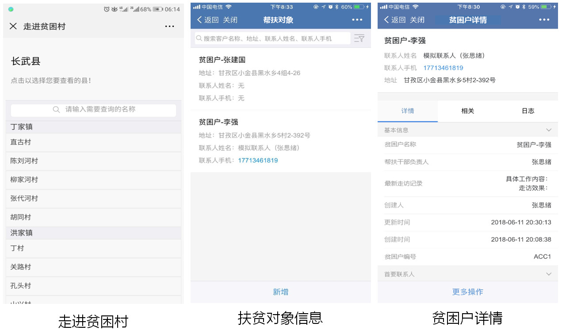Select village 胡同村
The height and width of the screenshot is (330, 562).
click(93, 217)
